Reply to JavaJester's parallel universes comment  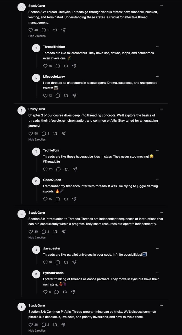click(x=58, y=262)
